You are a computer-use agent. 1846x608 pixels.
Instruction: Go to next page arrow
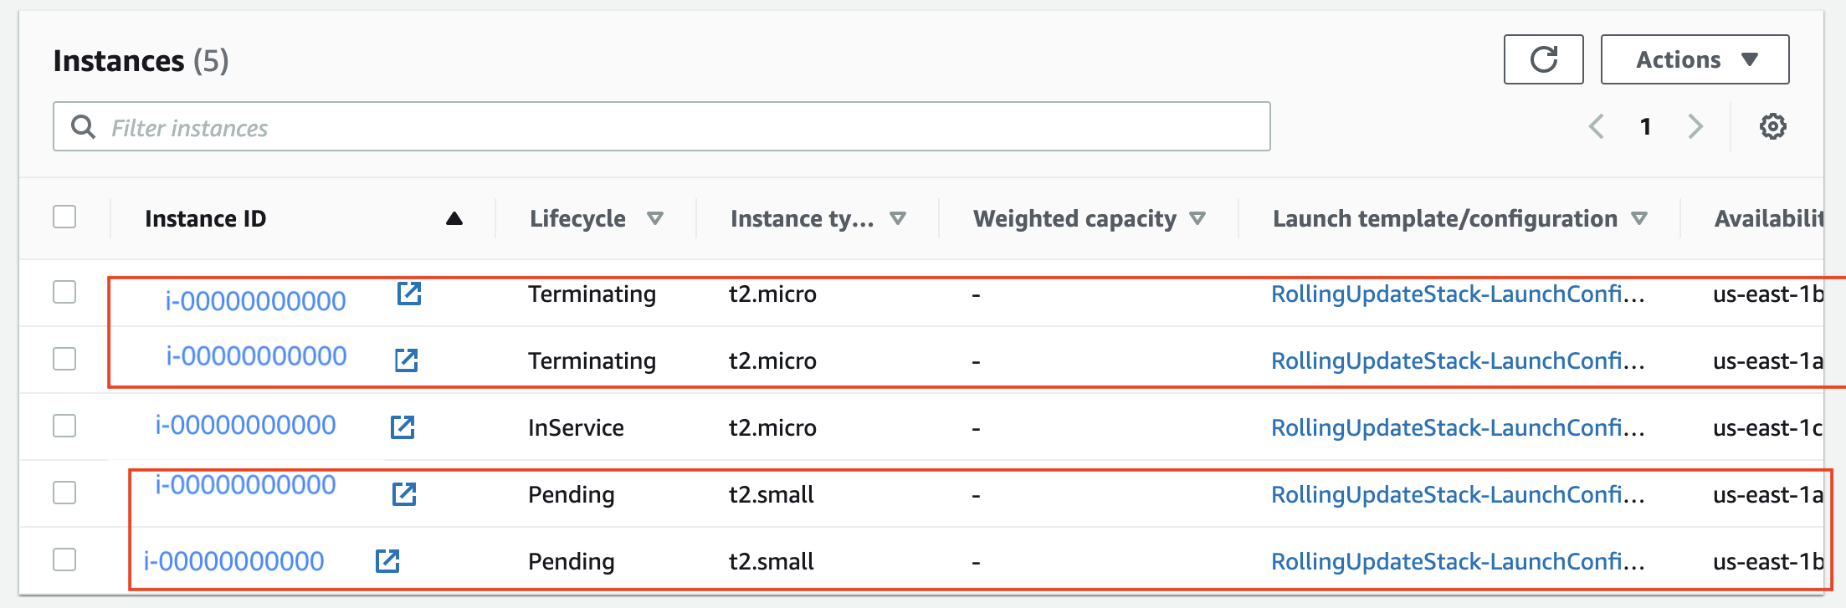tap(1695, 126)
